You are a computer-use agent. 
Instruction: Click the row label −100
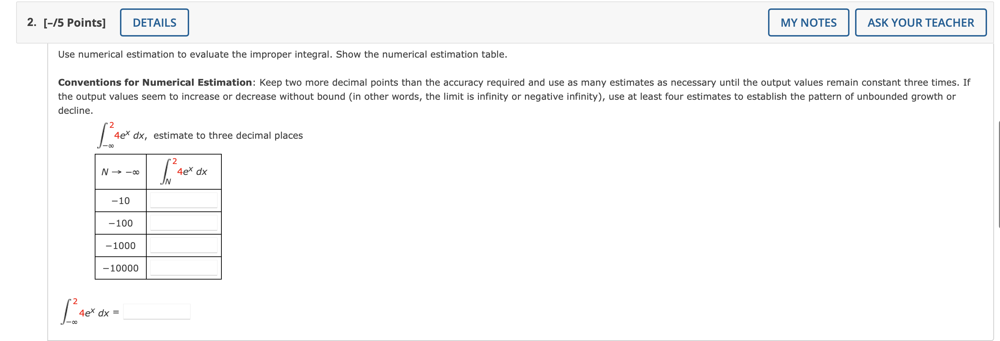[x=120, y=223]
